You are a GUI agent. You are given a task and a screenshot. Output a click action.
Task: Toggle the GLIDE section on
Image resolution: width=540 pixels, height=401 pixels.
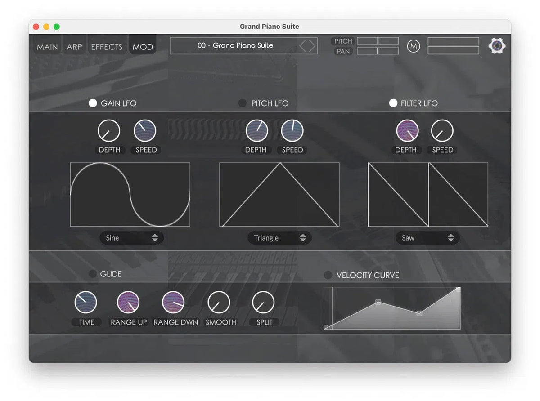pos(93,273)
